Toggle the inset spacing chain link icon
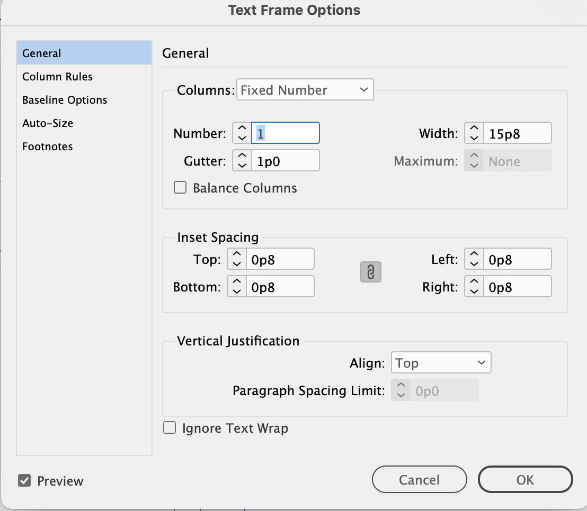This screenshot has width=587, height=511. point(371,272)
